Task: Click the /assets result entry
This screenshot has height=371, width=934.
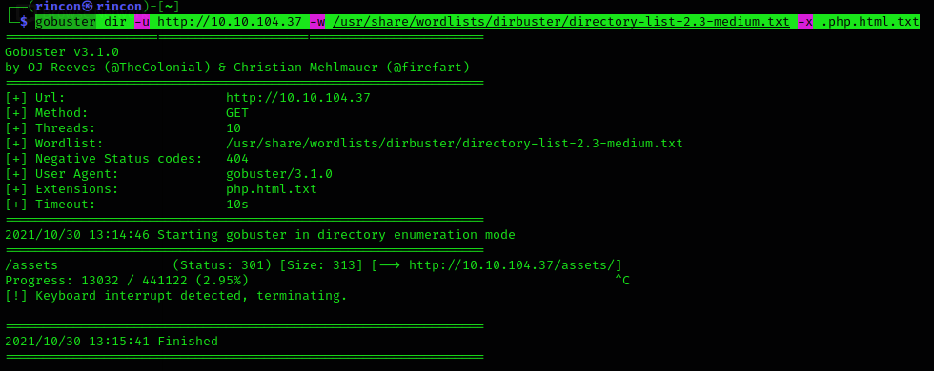Action: 30,265
